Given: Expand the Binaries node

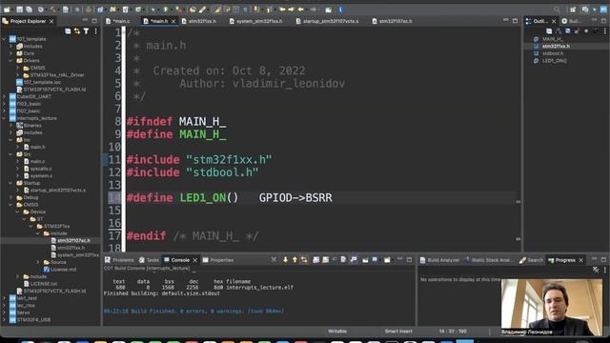Looking at the screenshot, I should (x=10, y=125).
